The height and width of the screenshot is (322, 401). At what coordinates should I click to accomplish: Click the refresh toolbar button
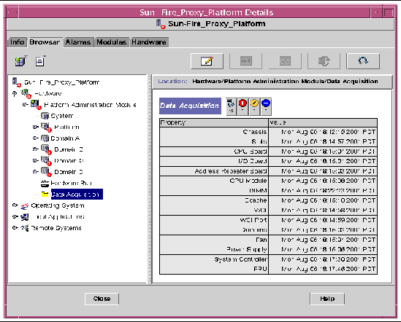(x=363, y=61)
